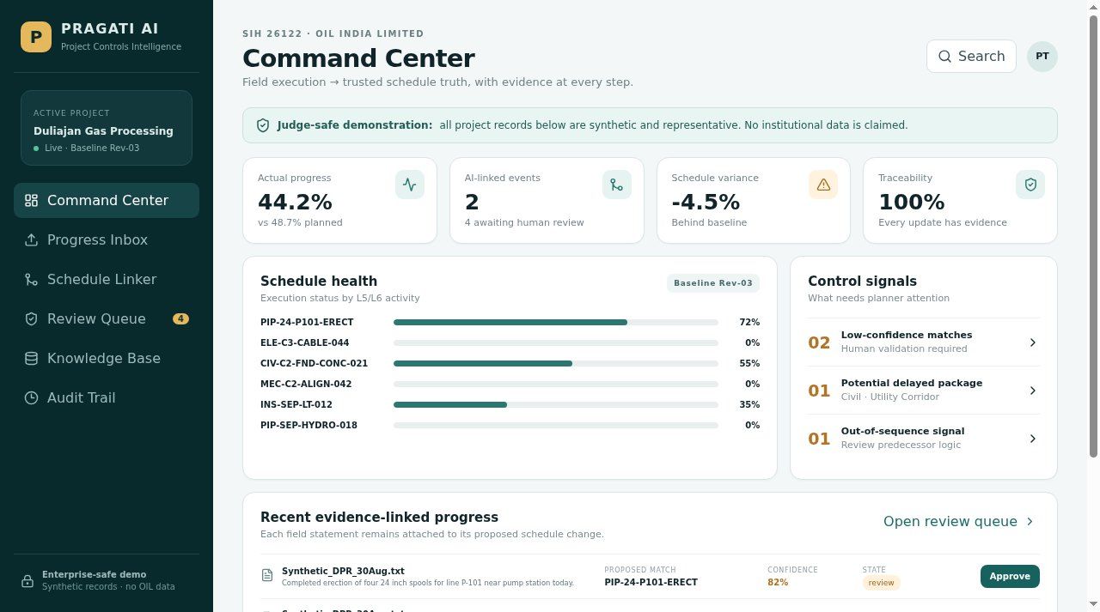Screen dimensions: 1100x612
Task: Click the Baseline Rev-03 tag
Action: [713, 283]
